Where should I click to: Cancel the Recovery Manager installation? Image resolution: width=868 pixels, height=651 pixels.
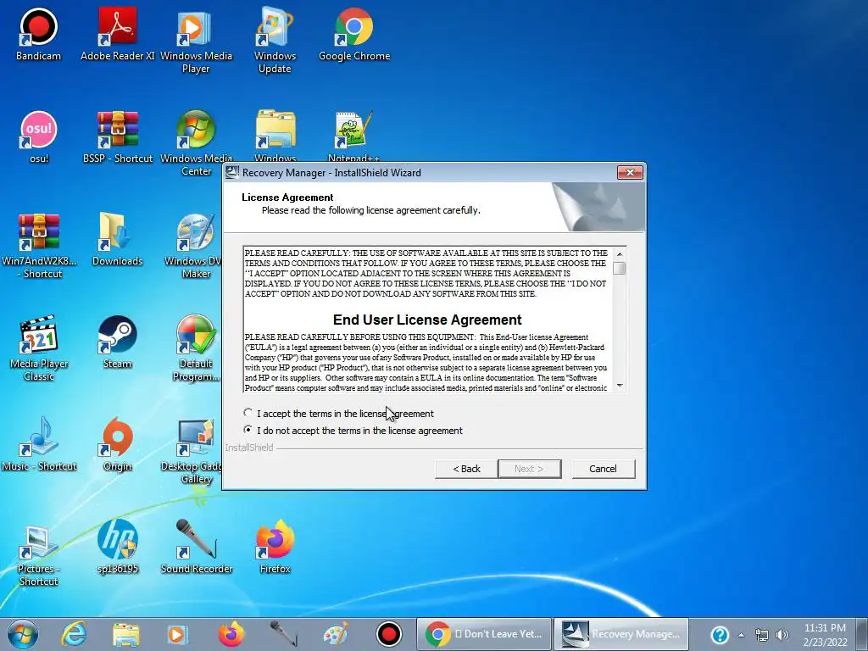[x=603, y=469]
